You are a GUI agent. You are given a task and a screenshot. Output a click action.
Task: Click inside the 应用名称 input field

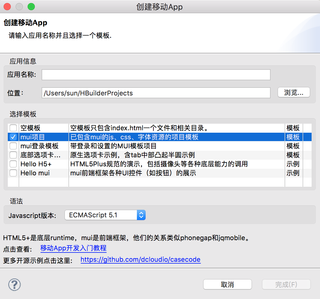156,74
